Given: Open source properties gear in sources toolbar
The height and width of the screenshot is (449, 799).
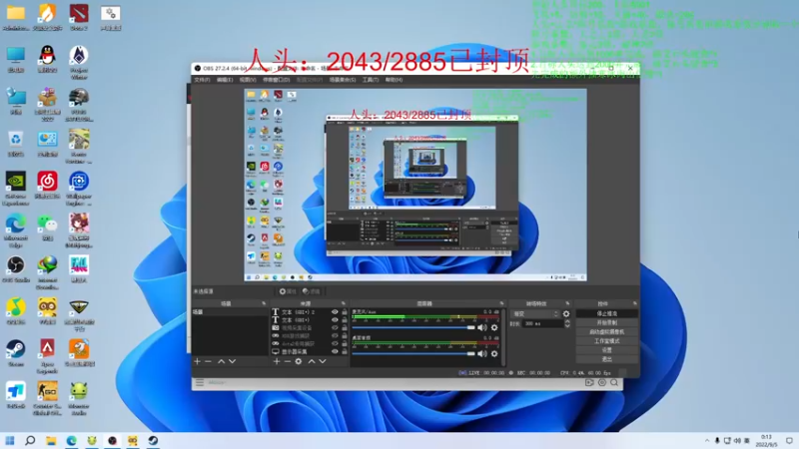Looking at the screenshot, I should (299, 361).
